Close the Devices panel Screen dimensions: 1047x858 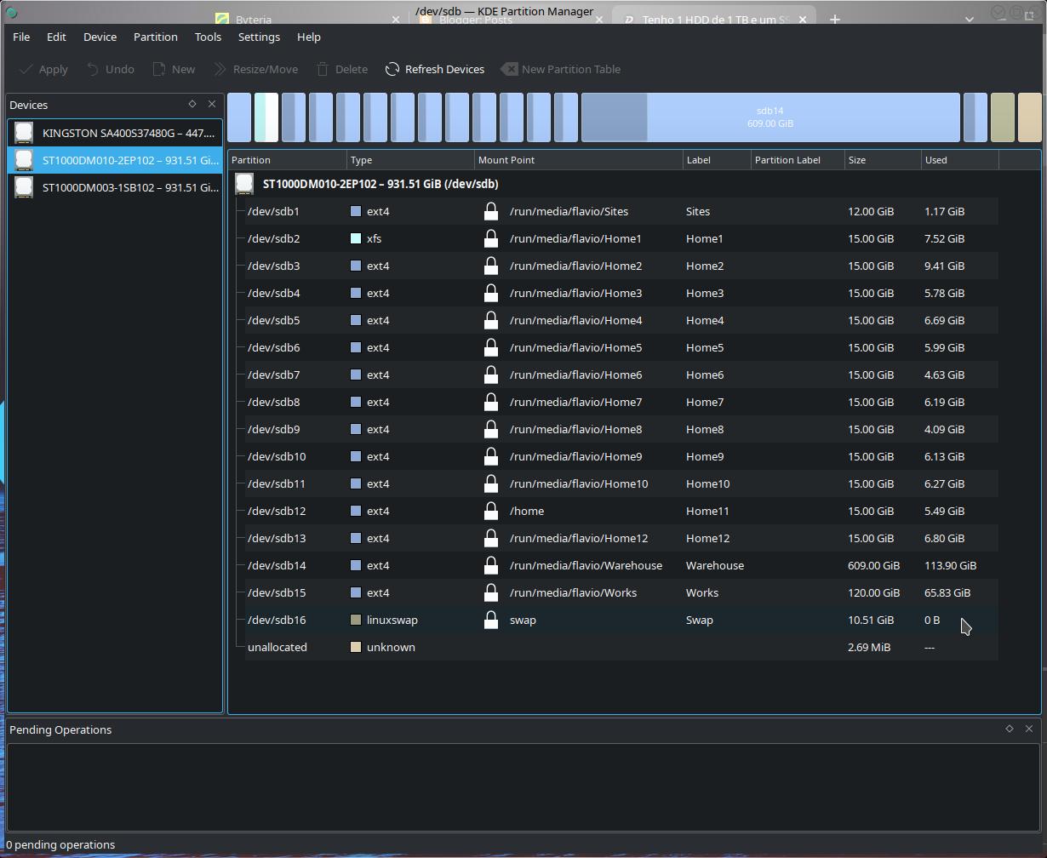(x=212, y=104)
